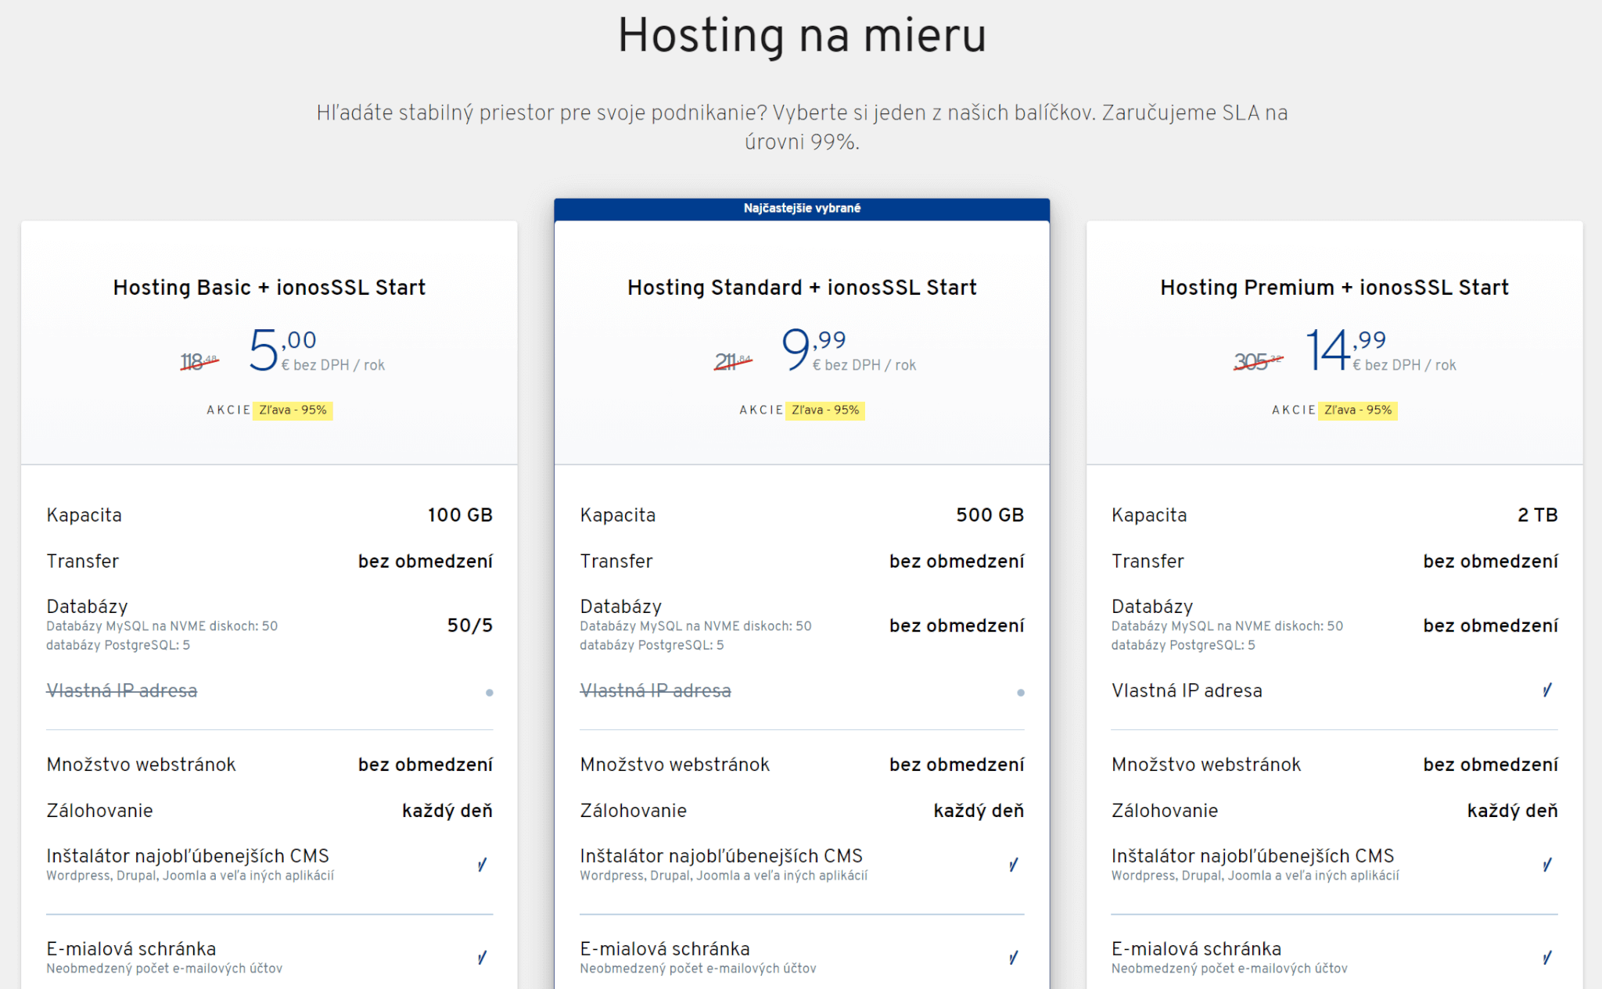
Task: Click the Premium plan Zálohovanie každý deň value
Action: coord(1513,811)
